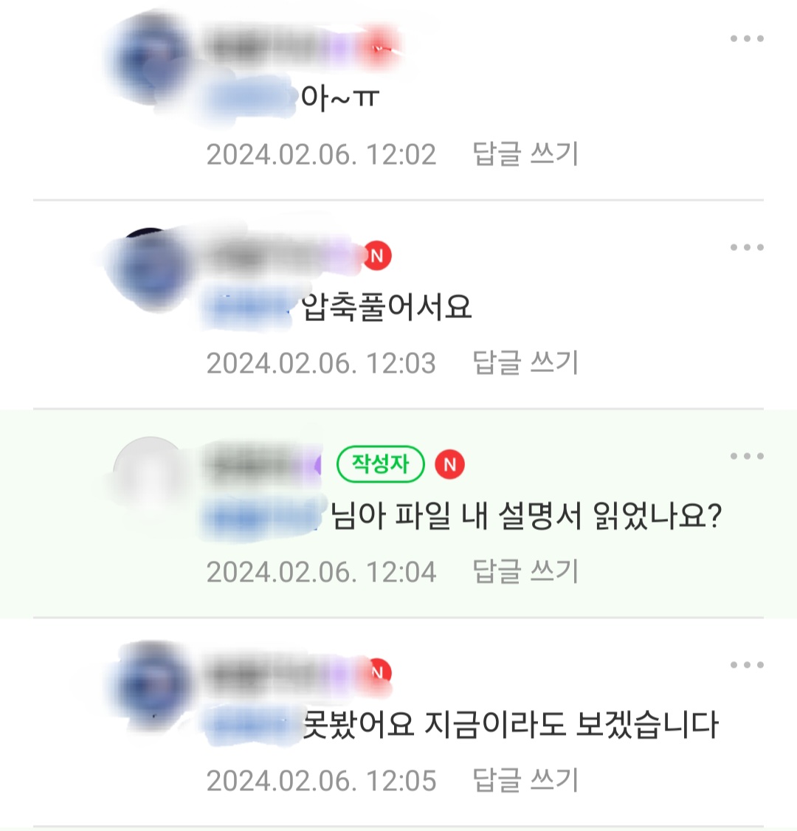Click comment text 못봤어요 지금이라도 보겠습니다
The width and height of the screenshot is (797, 831).
point(511,725)
